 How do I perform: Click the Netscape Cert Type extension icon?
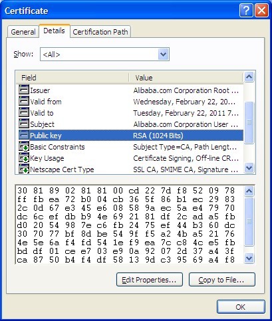tap(24, 169)
